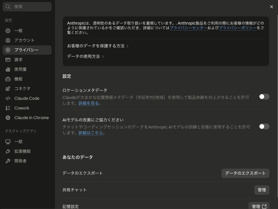278x209 pixels.
Task: Click the magnifier icon in search box
Action: click(x=8, y=7)
